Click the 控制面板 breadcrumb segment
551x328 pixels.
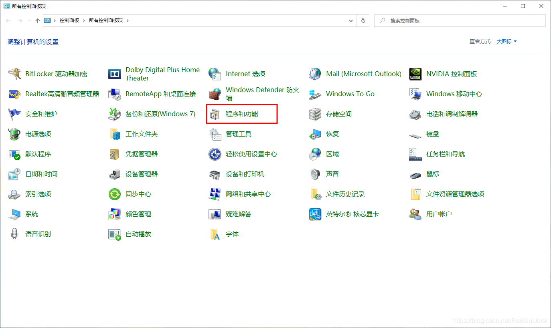click(69, 20)
